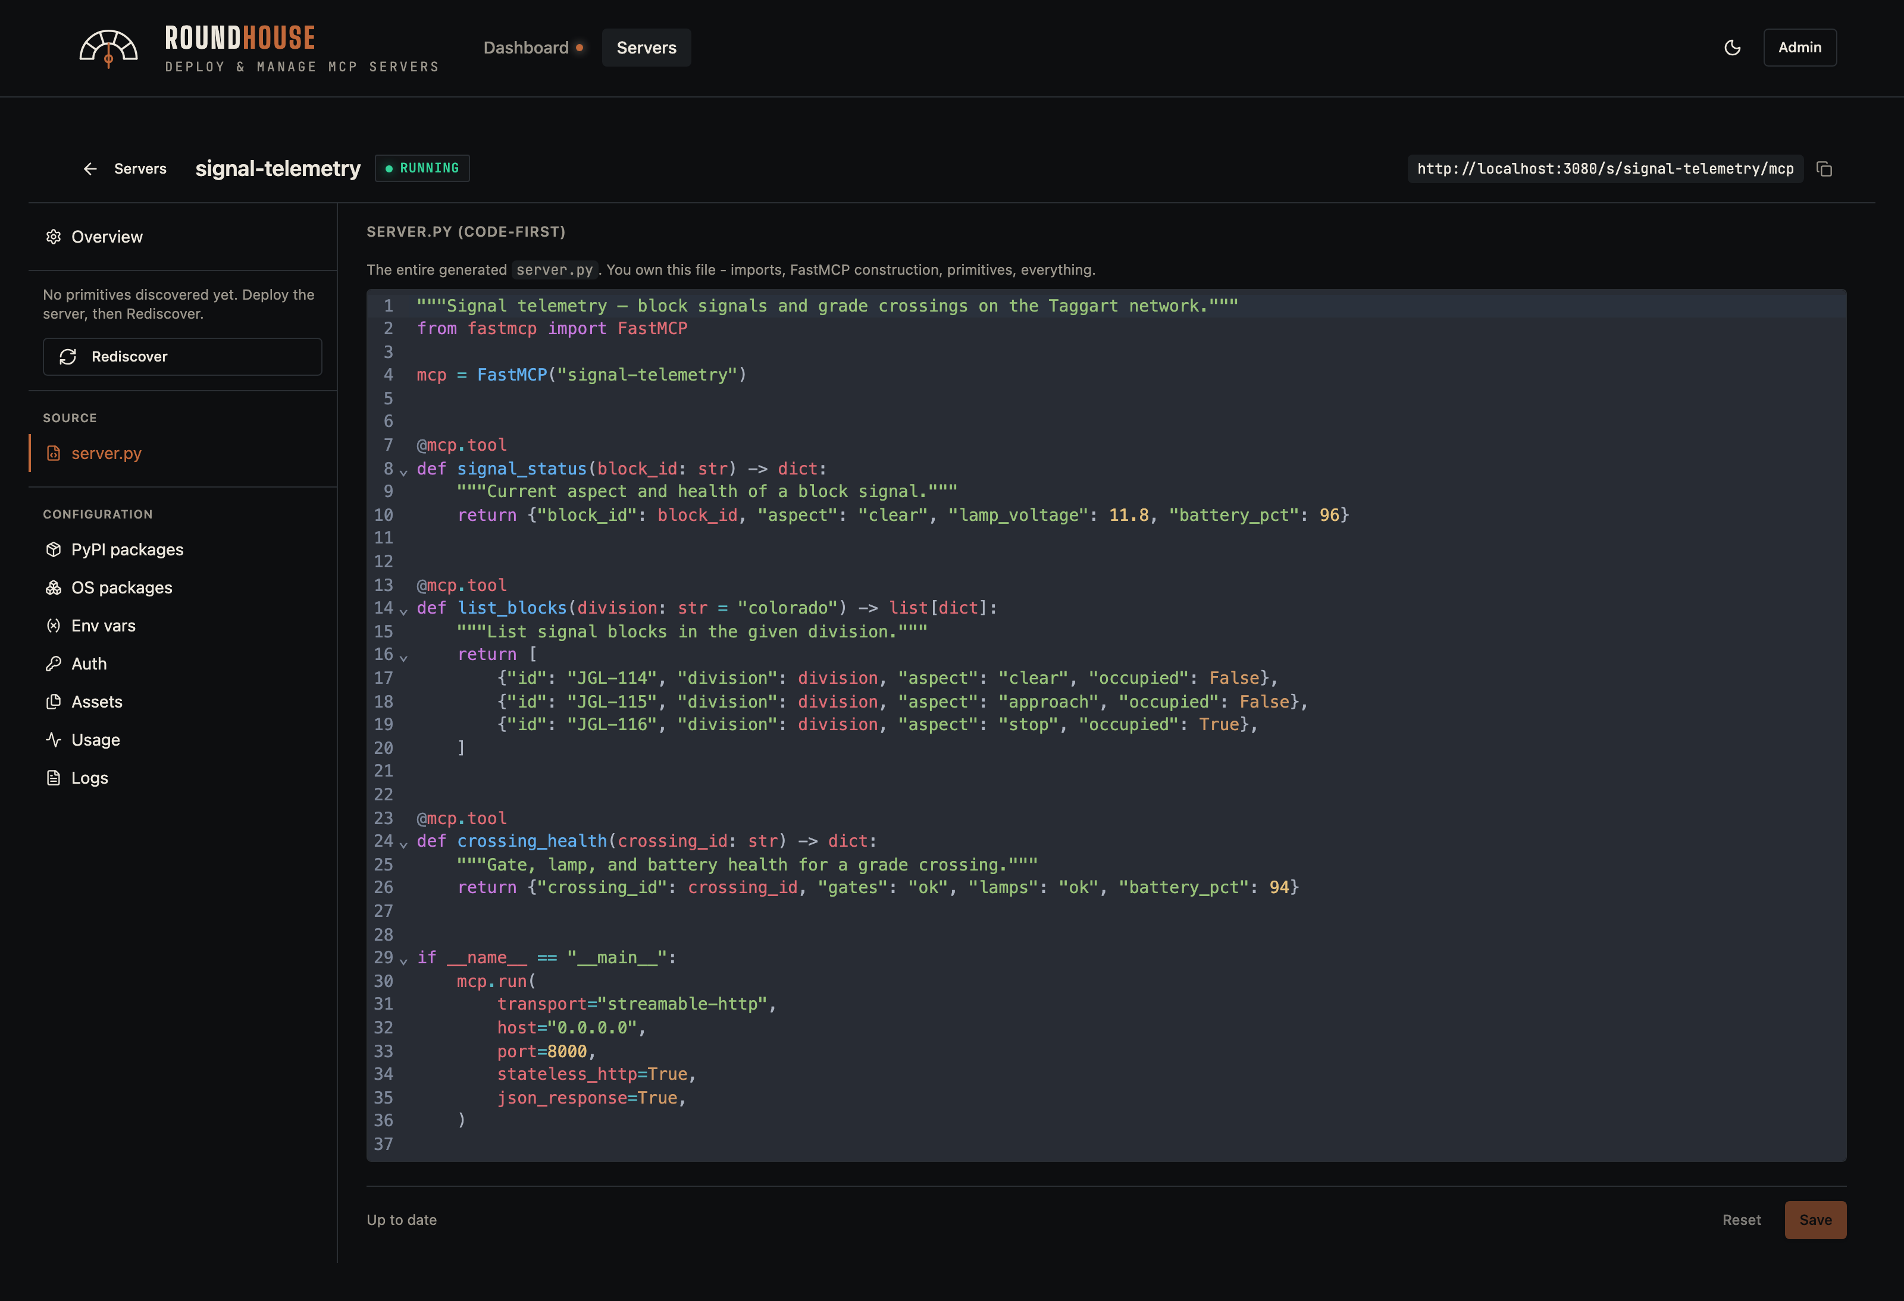
Task: Click the OS packages icon
Action: (54, 588)
